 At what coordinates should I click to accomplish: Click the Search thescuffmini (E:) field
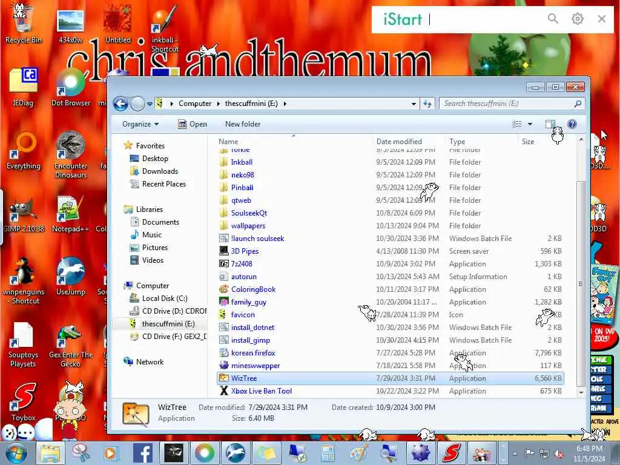click(512, 104)
